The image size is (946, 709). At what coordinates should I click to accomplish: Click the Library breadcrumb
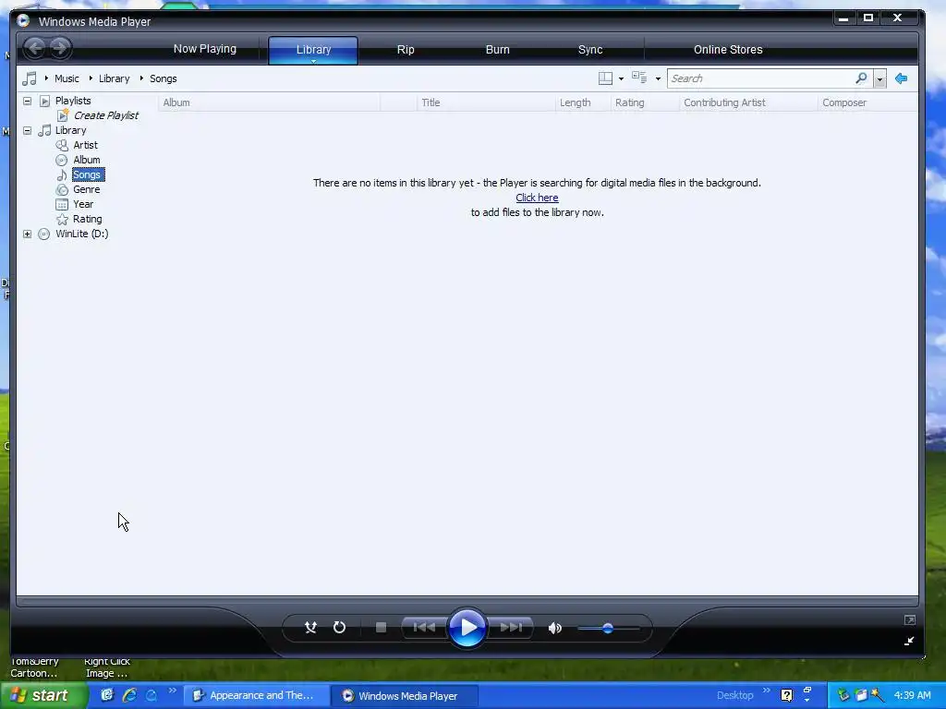[114, 78]
